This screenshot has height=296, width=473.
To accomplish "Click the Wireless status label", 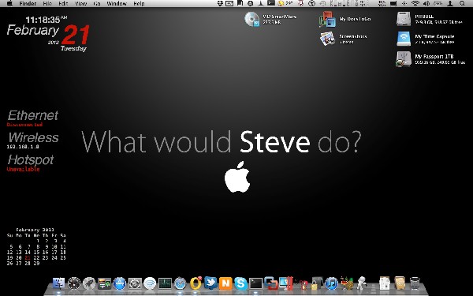I will [33, 137].
